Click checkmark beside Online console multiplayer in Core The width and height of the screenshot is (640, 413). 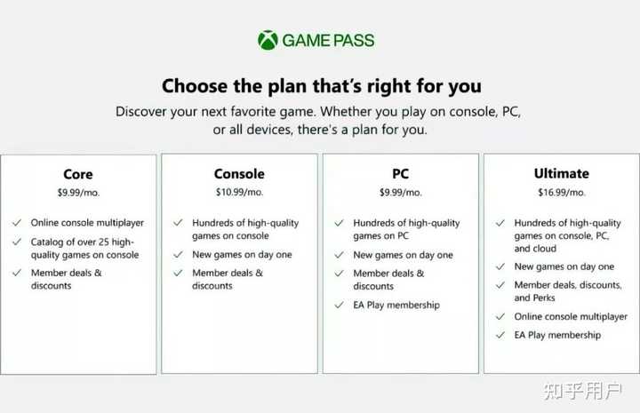tap(18, 223)
